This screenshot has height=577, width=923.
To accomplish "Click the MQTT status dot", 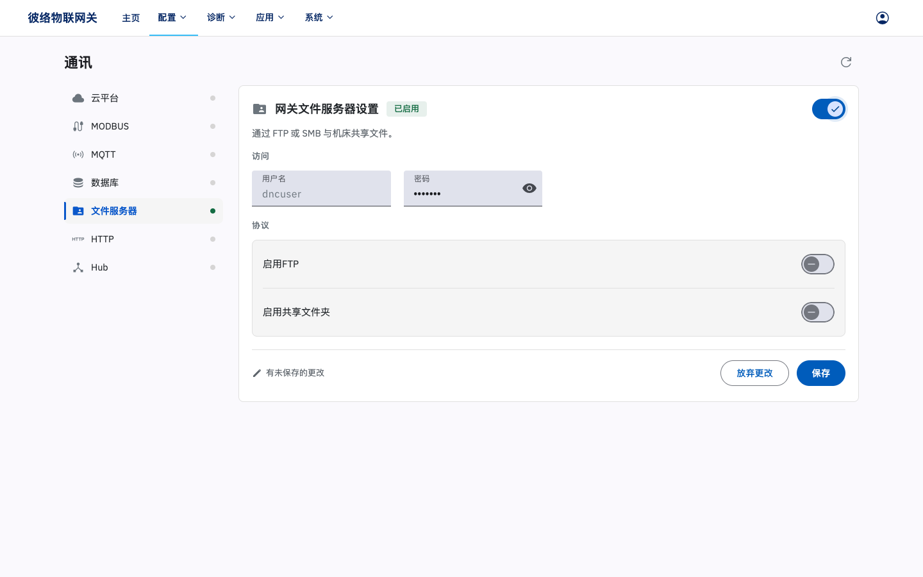I will point(213,155).
